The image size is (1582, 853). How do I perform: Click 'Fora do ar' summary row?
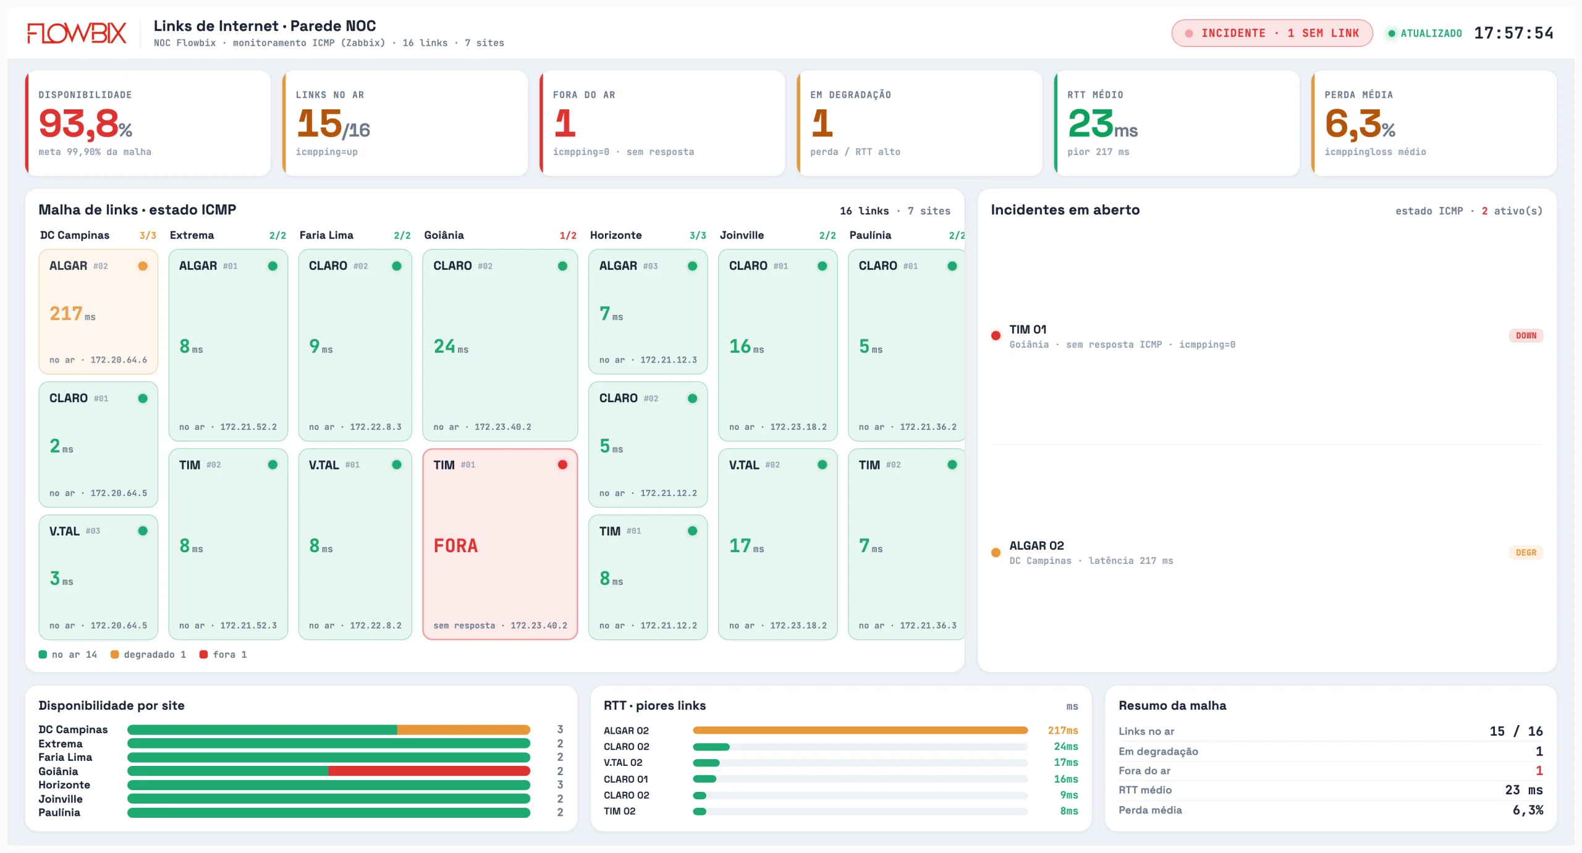point(1330,771)
